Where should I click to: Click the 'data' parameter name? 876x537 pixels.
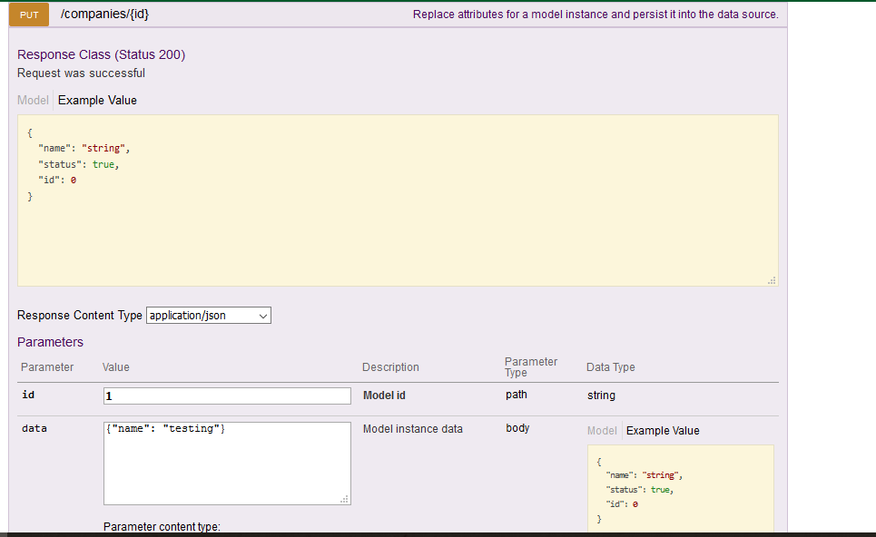pyautogui.click(x=34, y=428)
